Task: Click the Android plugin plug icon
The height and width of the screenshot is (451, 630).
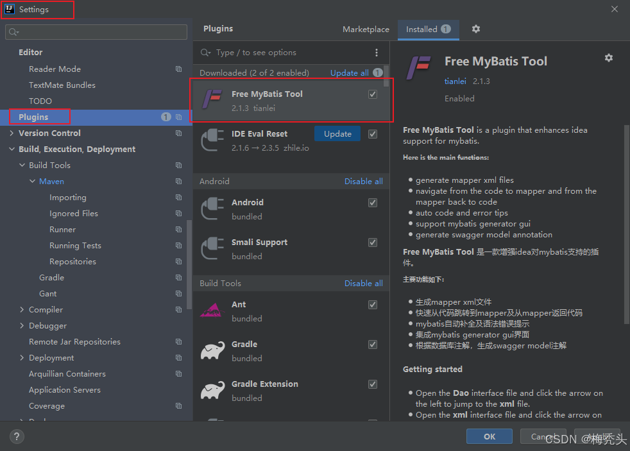Action: pos(212,208)
